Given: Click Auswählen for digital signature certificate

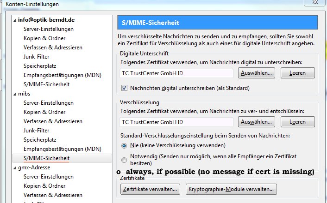Looking at the screenshot, I should 257,73.
